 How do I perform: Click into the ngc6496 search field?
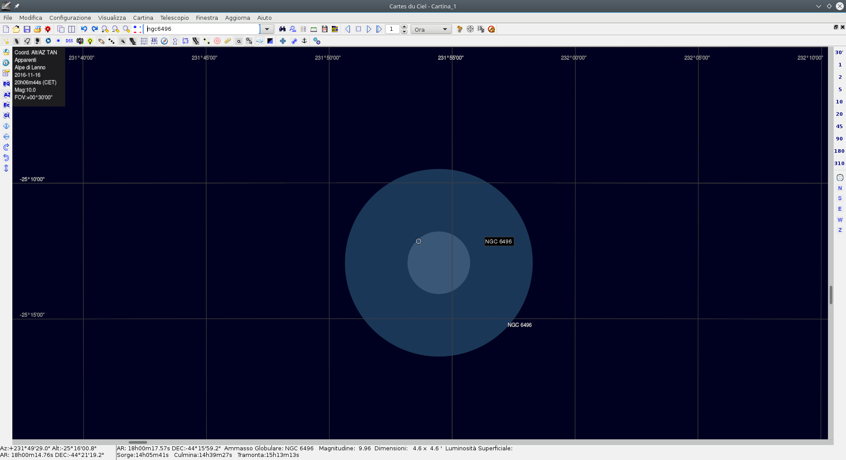pyautogui.click(x=202, y=29)
